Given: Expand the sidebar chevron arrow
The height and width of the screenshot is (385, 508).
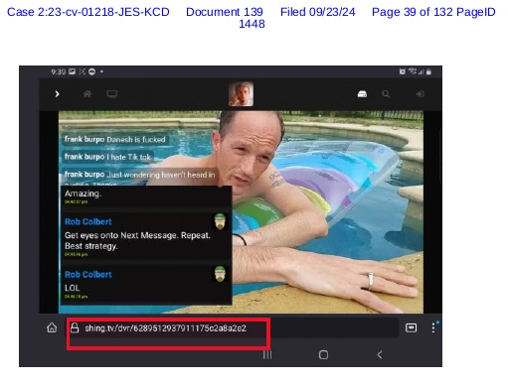Looking at the screenshot, I should pos(57,94).
